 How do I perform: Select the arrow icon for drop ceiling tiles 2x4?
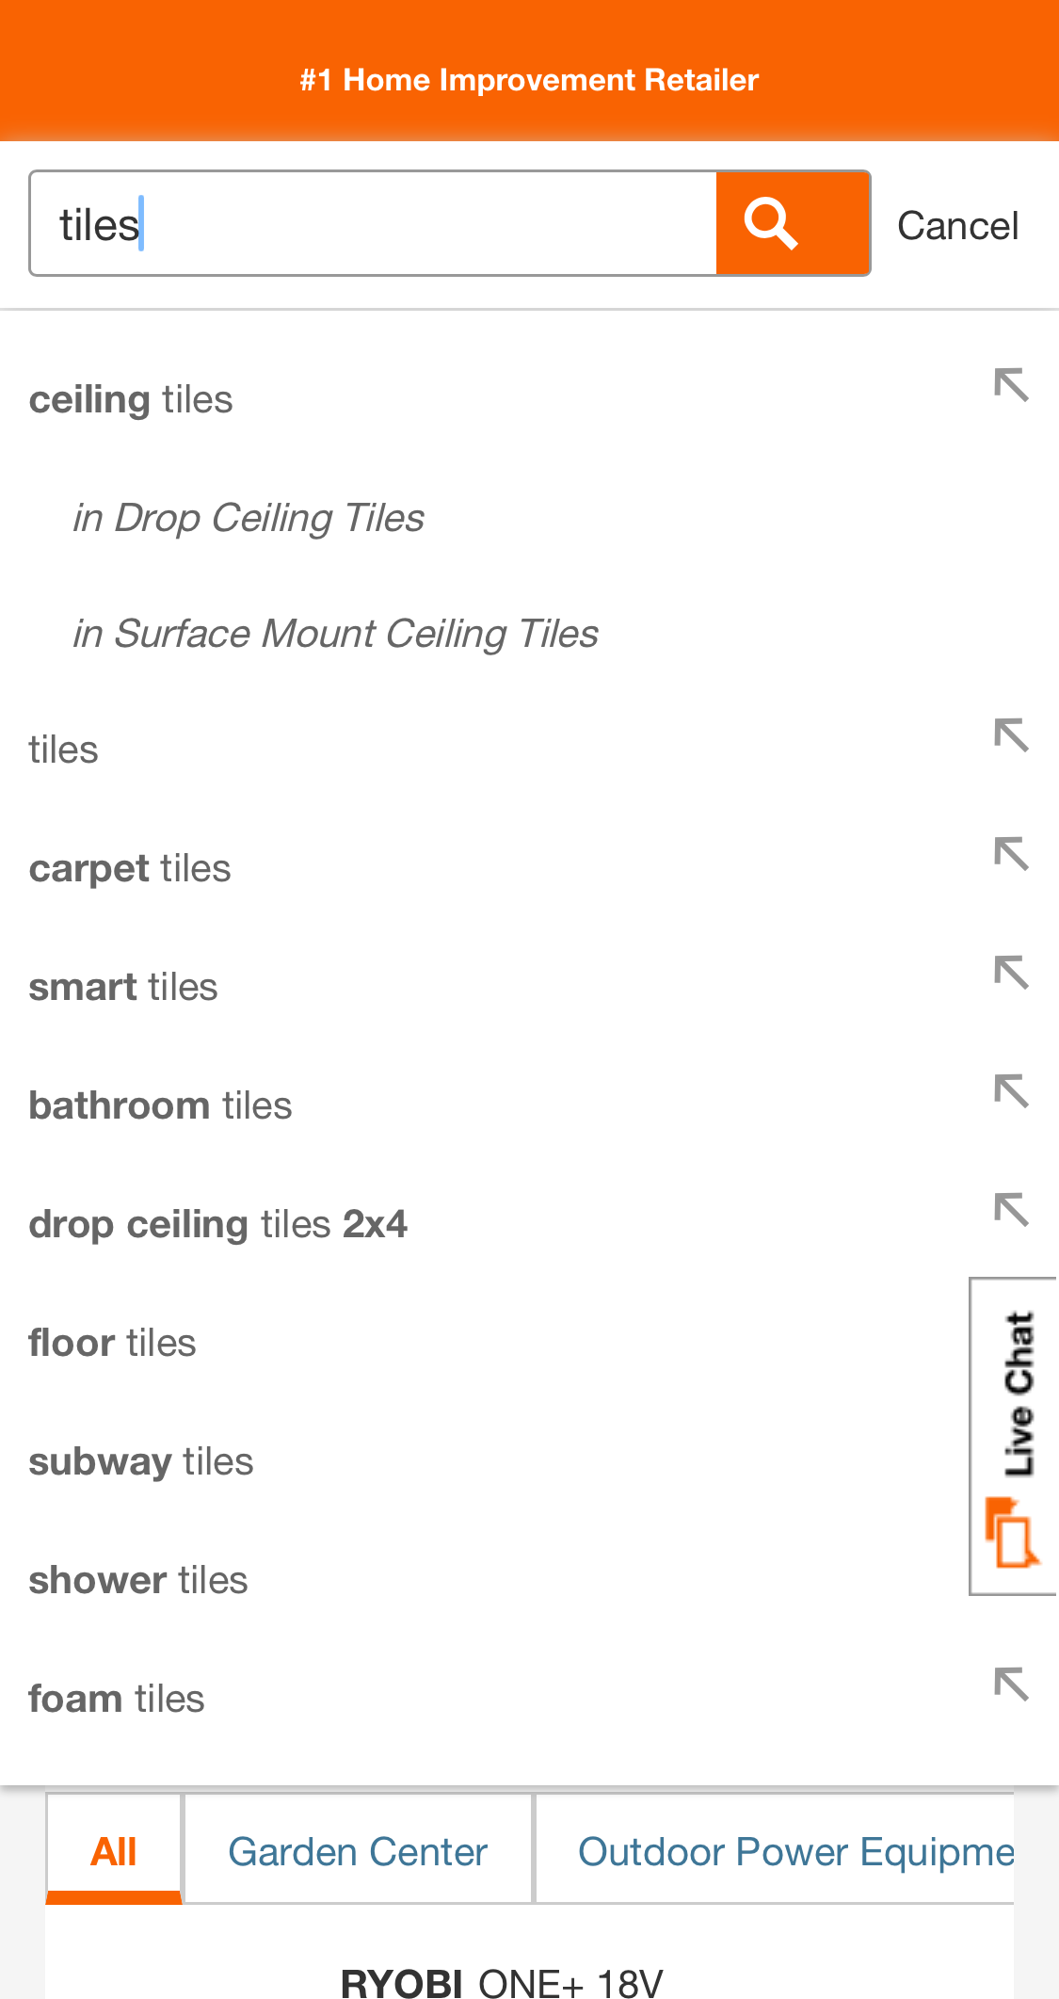click(x=1013, y=1208)
